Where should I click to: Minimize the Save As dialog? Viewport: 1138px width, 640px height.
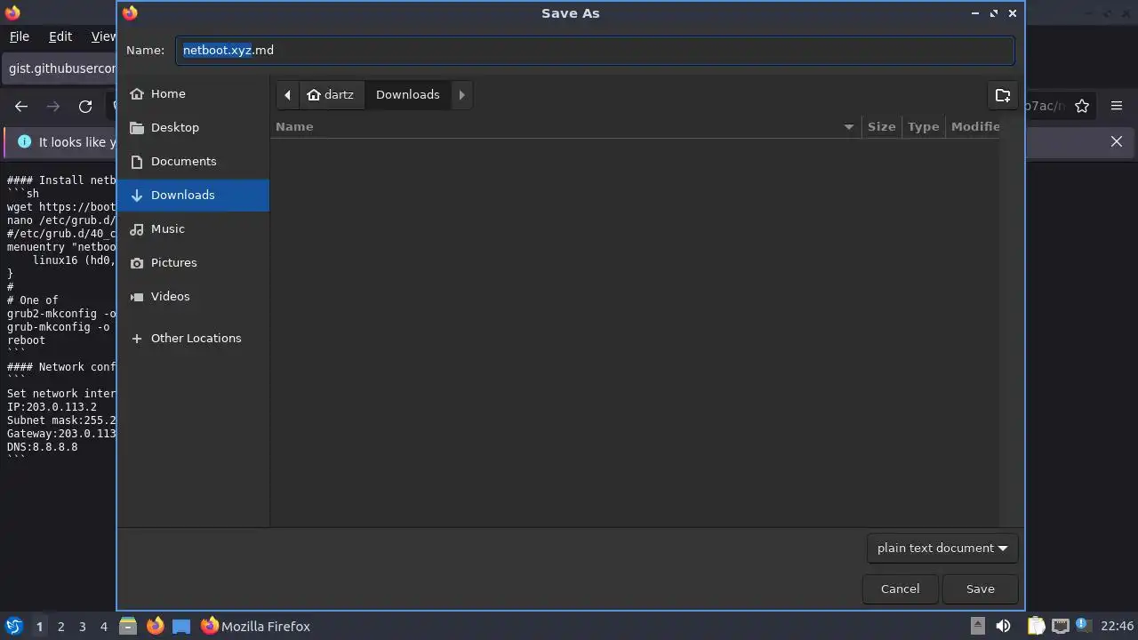(x=975, y=13)
